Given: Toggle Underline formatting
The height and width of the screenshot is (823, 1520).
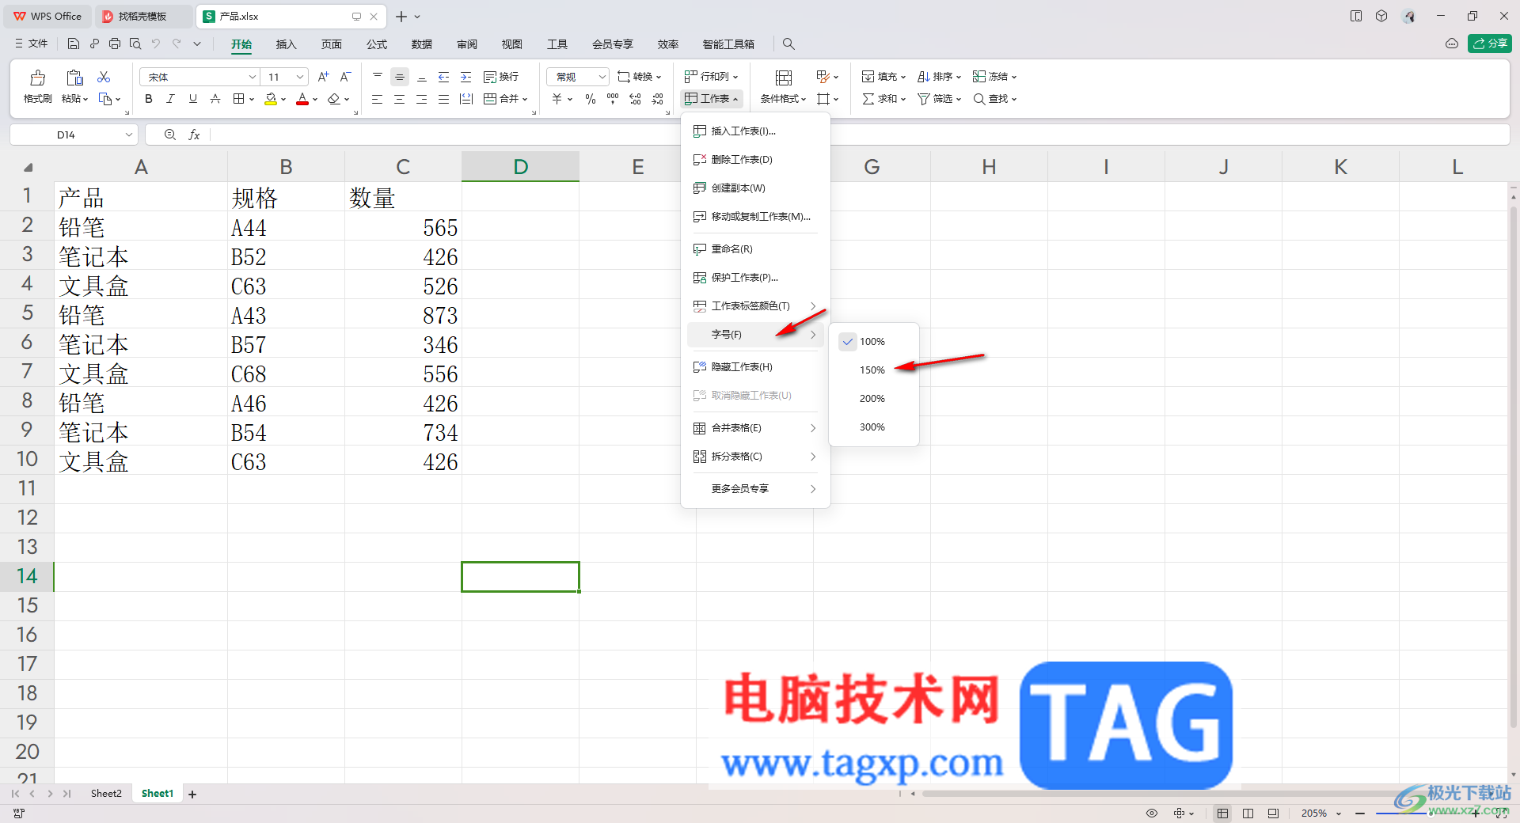Looking at the screenshot, I should pos(192,99).
